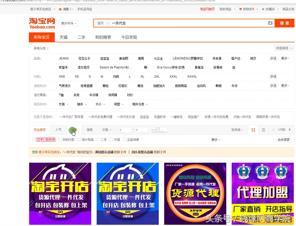Select the 牛仔裤 category filter
This screenshot has height=226, width=296.
(93, 95)
